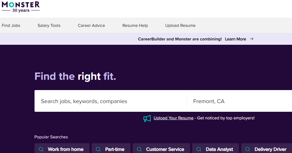This screenshot has width=292, height=153.
Task: Follow the Learn More banner link
Action: (x=235, y=39)
